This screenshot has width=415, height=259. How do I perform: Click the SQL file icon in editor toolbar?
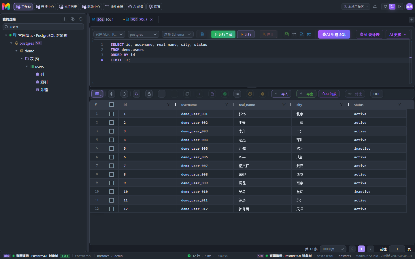click(301, 35)
